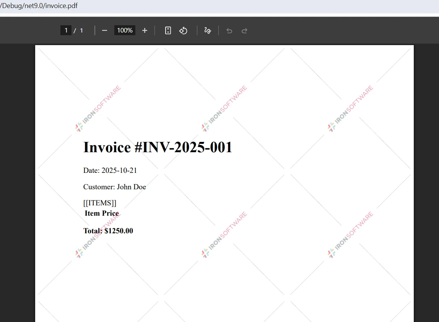This screenshot has height=322, width=439.
Task: Click the dark background beside the page
Action: [17, 172]
